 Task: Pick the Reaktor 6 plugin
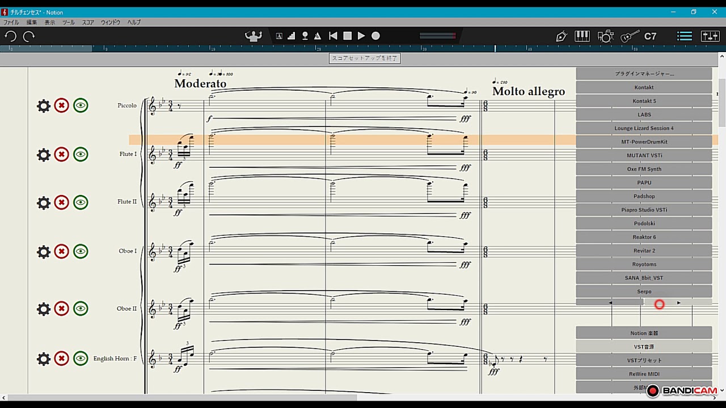644,237
